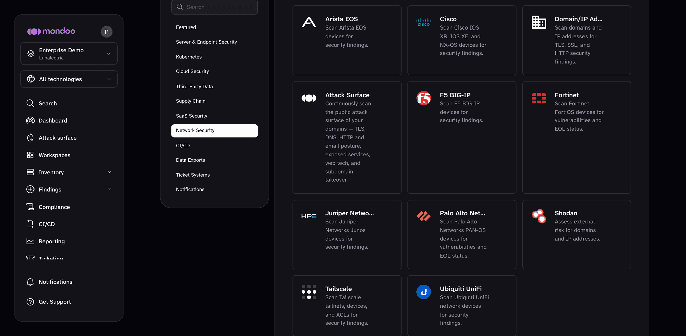Open the All technologies dropdown

tap(69, 79)
